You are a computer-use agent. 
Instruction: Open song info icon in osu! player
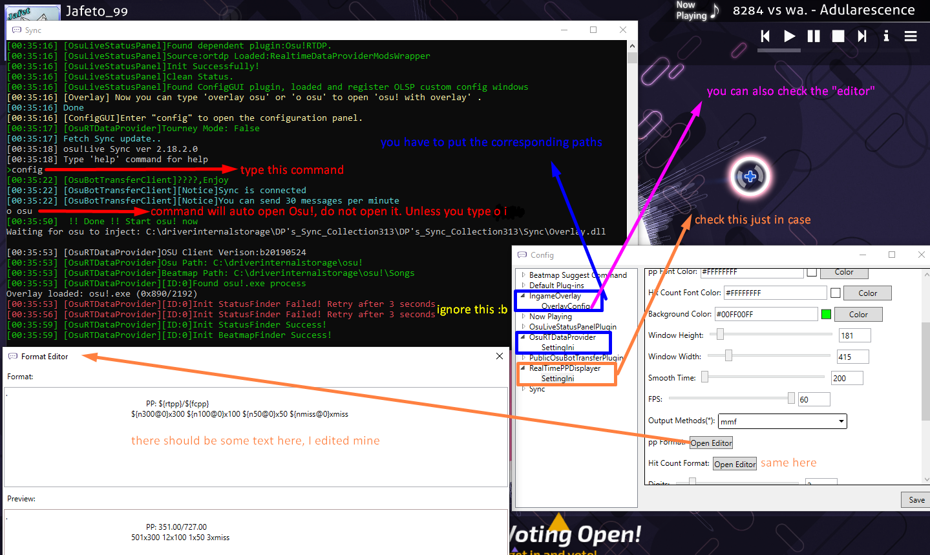[x=886, y=36]
